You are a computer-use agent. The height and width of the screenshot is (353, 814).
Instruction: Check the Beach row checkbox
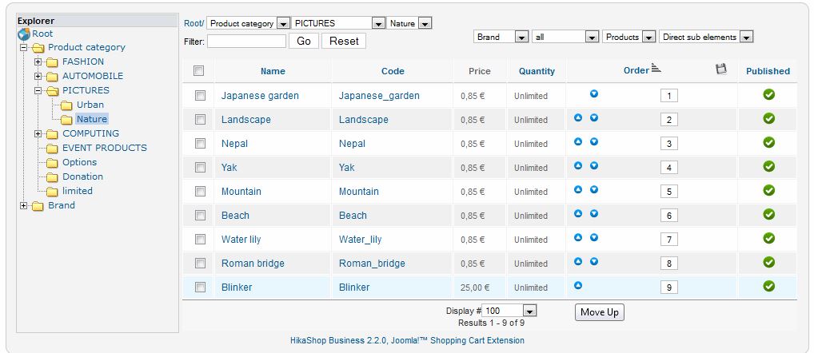pos(201,215)
